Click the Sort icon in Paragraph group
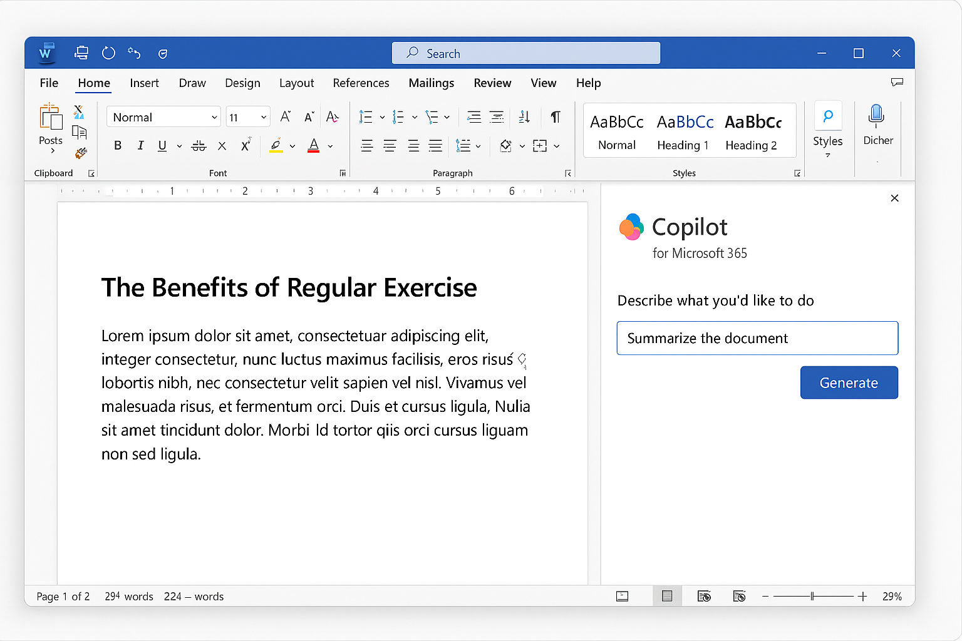The height and width of the screenshot is (641, 962). coord(524,117)
